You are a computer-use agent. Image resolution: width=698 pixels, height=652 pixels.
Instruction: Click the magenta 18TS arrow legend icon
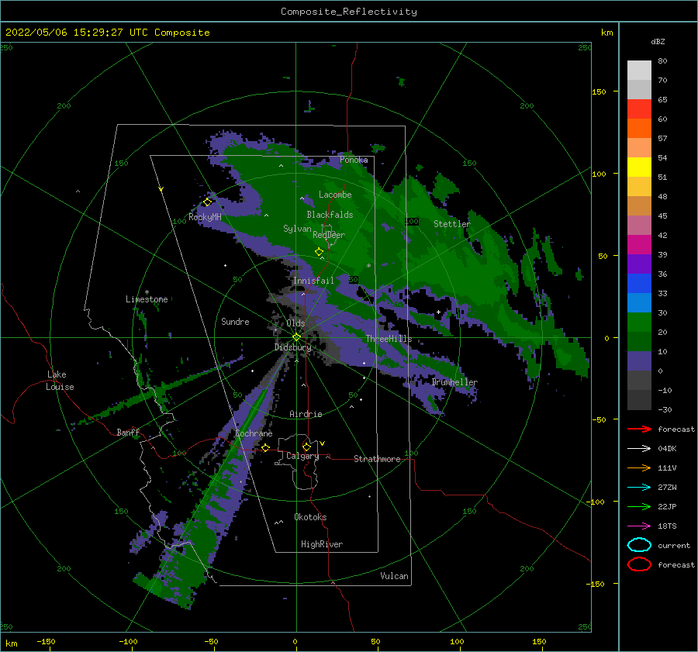639,526
